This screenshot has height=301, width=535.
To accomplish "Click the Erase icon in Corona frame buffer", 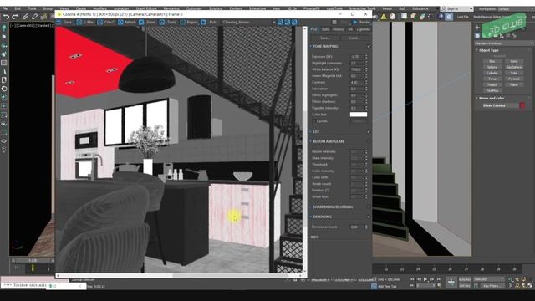I will (141, 23).
